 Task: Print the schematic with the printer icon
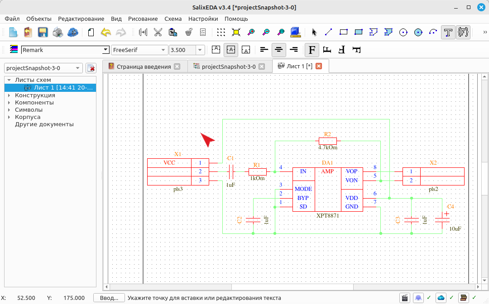58,32
